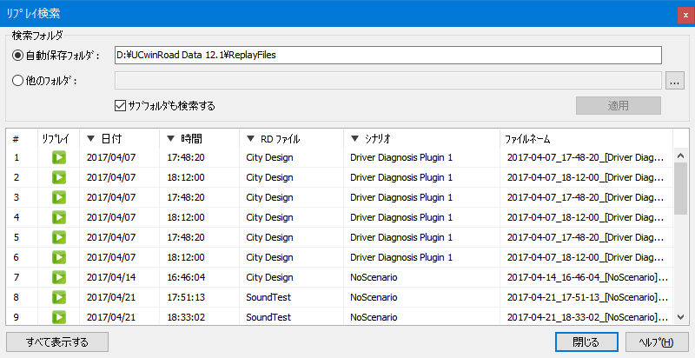
Task: Toggle サブフォルダも検索する checkbox
Action: [x=122, y=105]
